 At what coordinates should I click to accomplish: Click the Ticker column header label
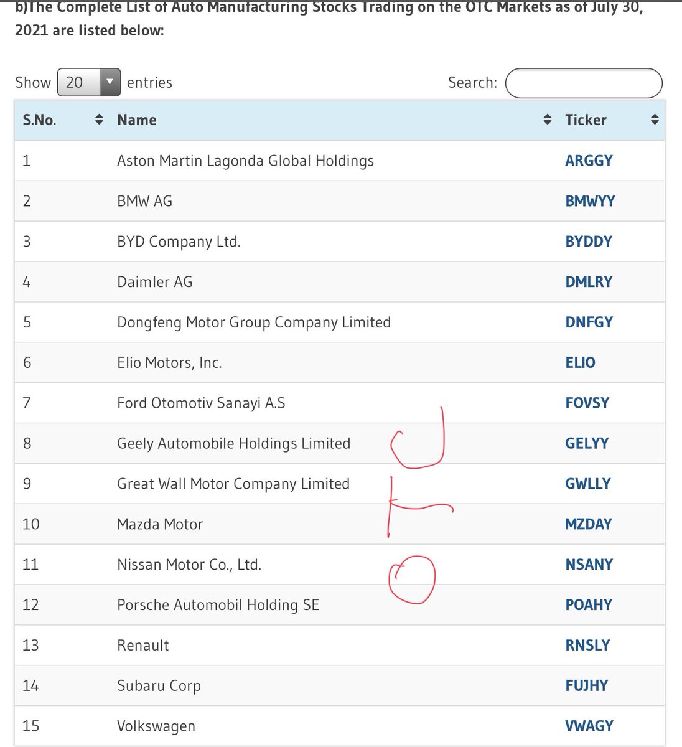pyautogui.click(x=586, y=120)
